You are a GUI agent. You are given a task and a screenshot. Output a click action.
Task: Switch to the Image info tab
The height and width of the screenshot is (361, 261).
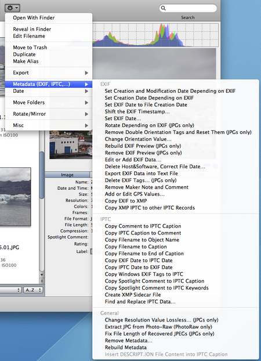point(67,175)
